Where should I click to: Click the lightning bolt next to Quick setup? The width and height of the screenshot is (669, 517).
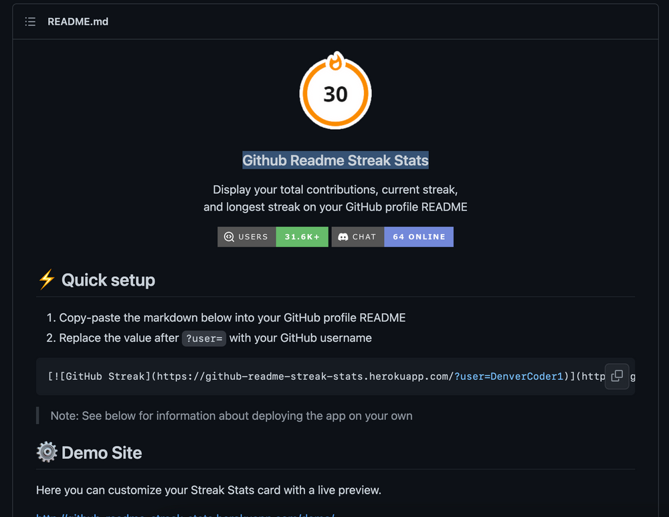tap(45, 280)
